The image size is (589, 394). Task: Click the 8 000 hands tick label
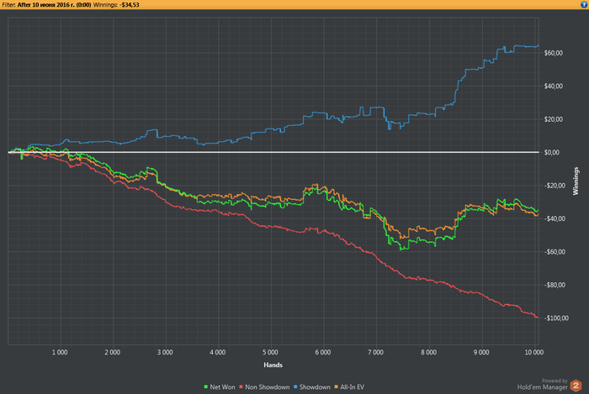coord(428,352)
